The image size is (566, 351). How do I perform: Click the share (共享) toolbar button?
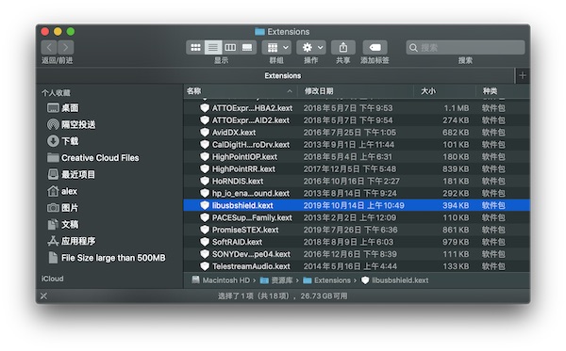coord(343,47)
